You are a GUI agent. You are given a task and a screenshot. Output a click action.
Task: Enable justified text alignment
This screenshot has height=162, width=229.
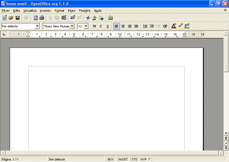point(136,26)
